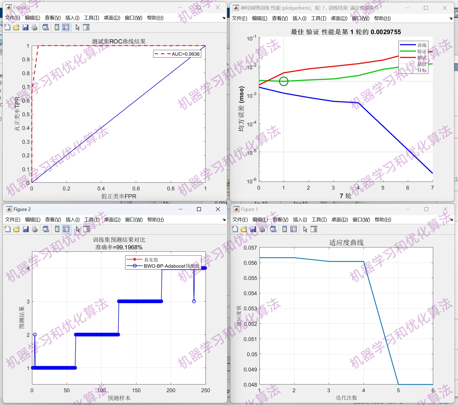Open a file from Figure 2's toolbar
Viewport: 458px width, 405px height.
(x=16, y=229)
